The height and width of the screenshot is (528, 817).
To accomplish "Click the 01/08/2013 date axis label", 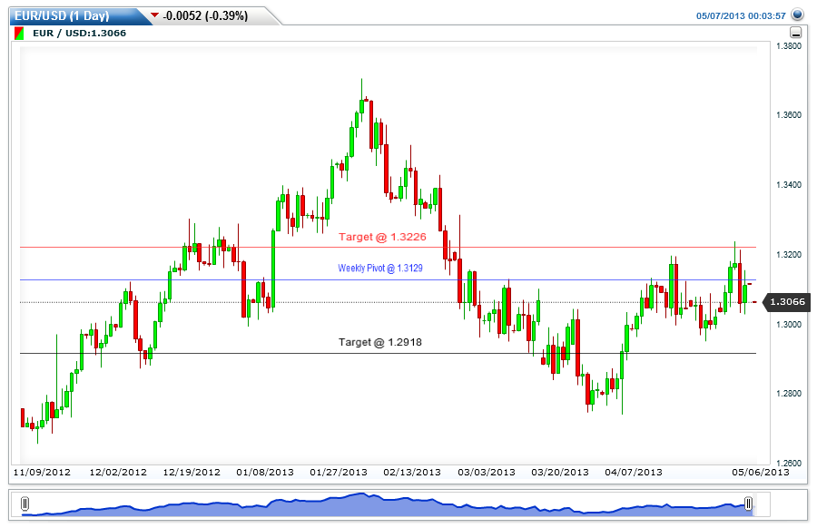I will [265, 473].
